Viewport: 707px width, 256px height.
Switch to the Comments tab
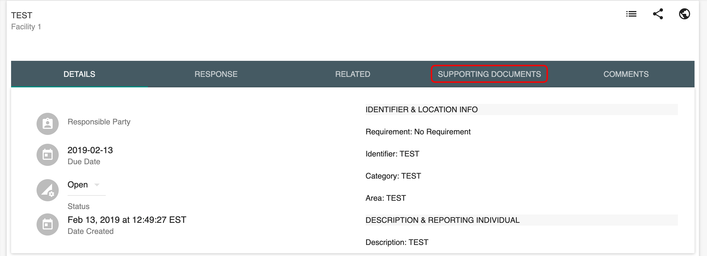click(626, 74)
